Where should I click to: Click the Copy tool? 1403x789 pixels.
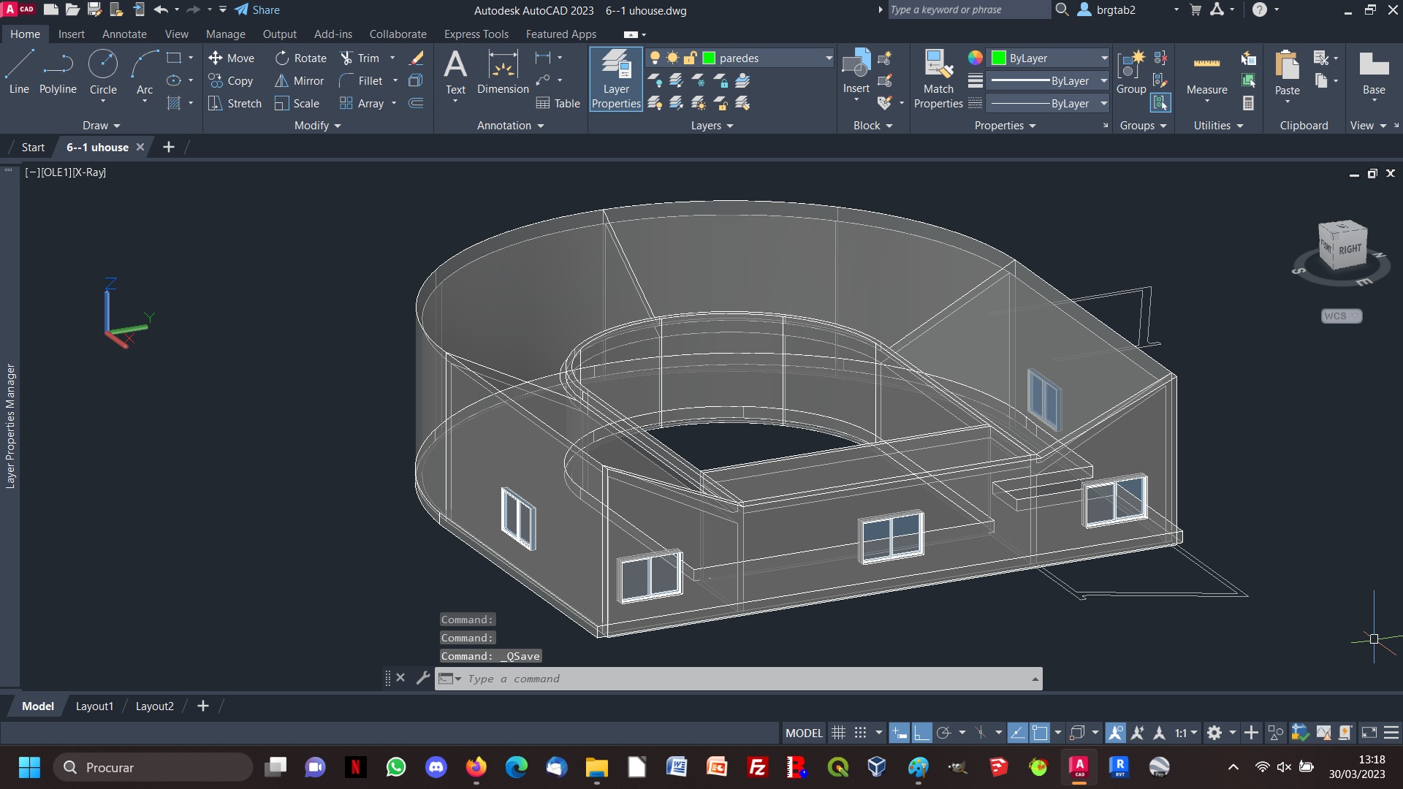pos(231,80)
